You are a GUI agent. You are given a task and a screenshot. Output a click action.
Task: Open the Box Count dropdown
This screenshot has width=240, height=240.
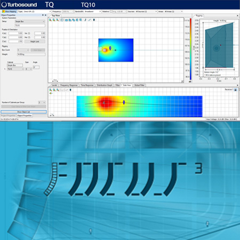click(23, 50)
